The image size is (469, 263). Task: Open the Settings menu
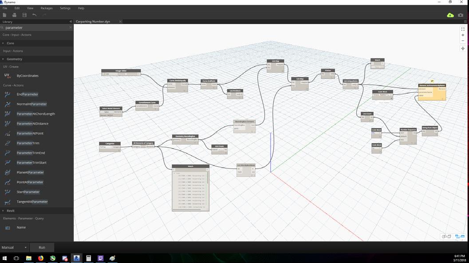point(65,8)
